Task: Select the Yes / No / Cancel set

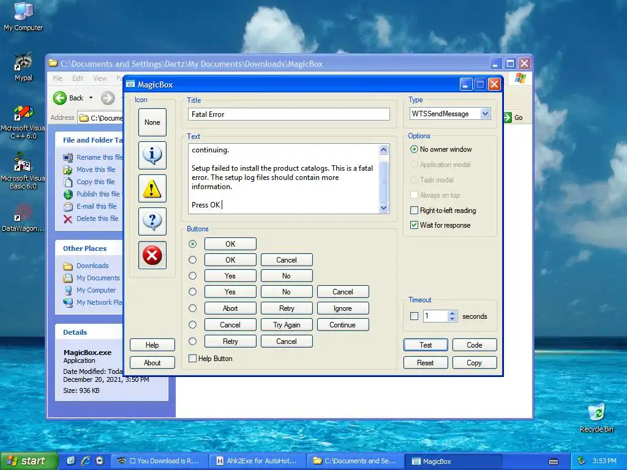Action: 193,292
